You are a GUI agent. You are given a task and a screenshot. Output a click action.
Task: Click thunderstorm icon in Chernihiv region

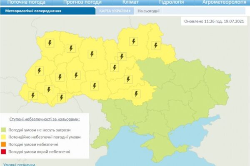[133, 41]
